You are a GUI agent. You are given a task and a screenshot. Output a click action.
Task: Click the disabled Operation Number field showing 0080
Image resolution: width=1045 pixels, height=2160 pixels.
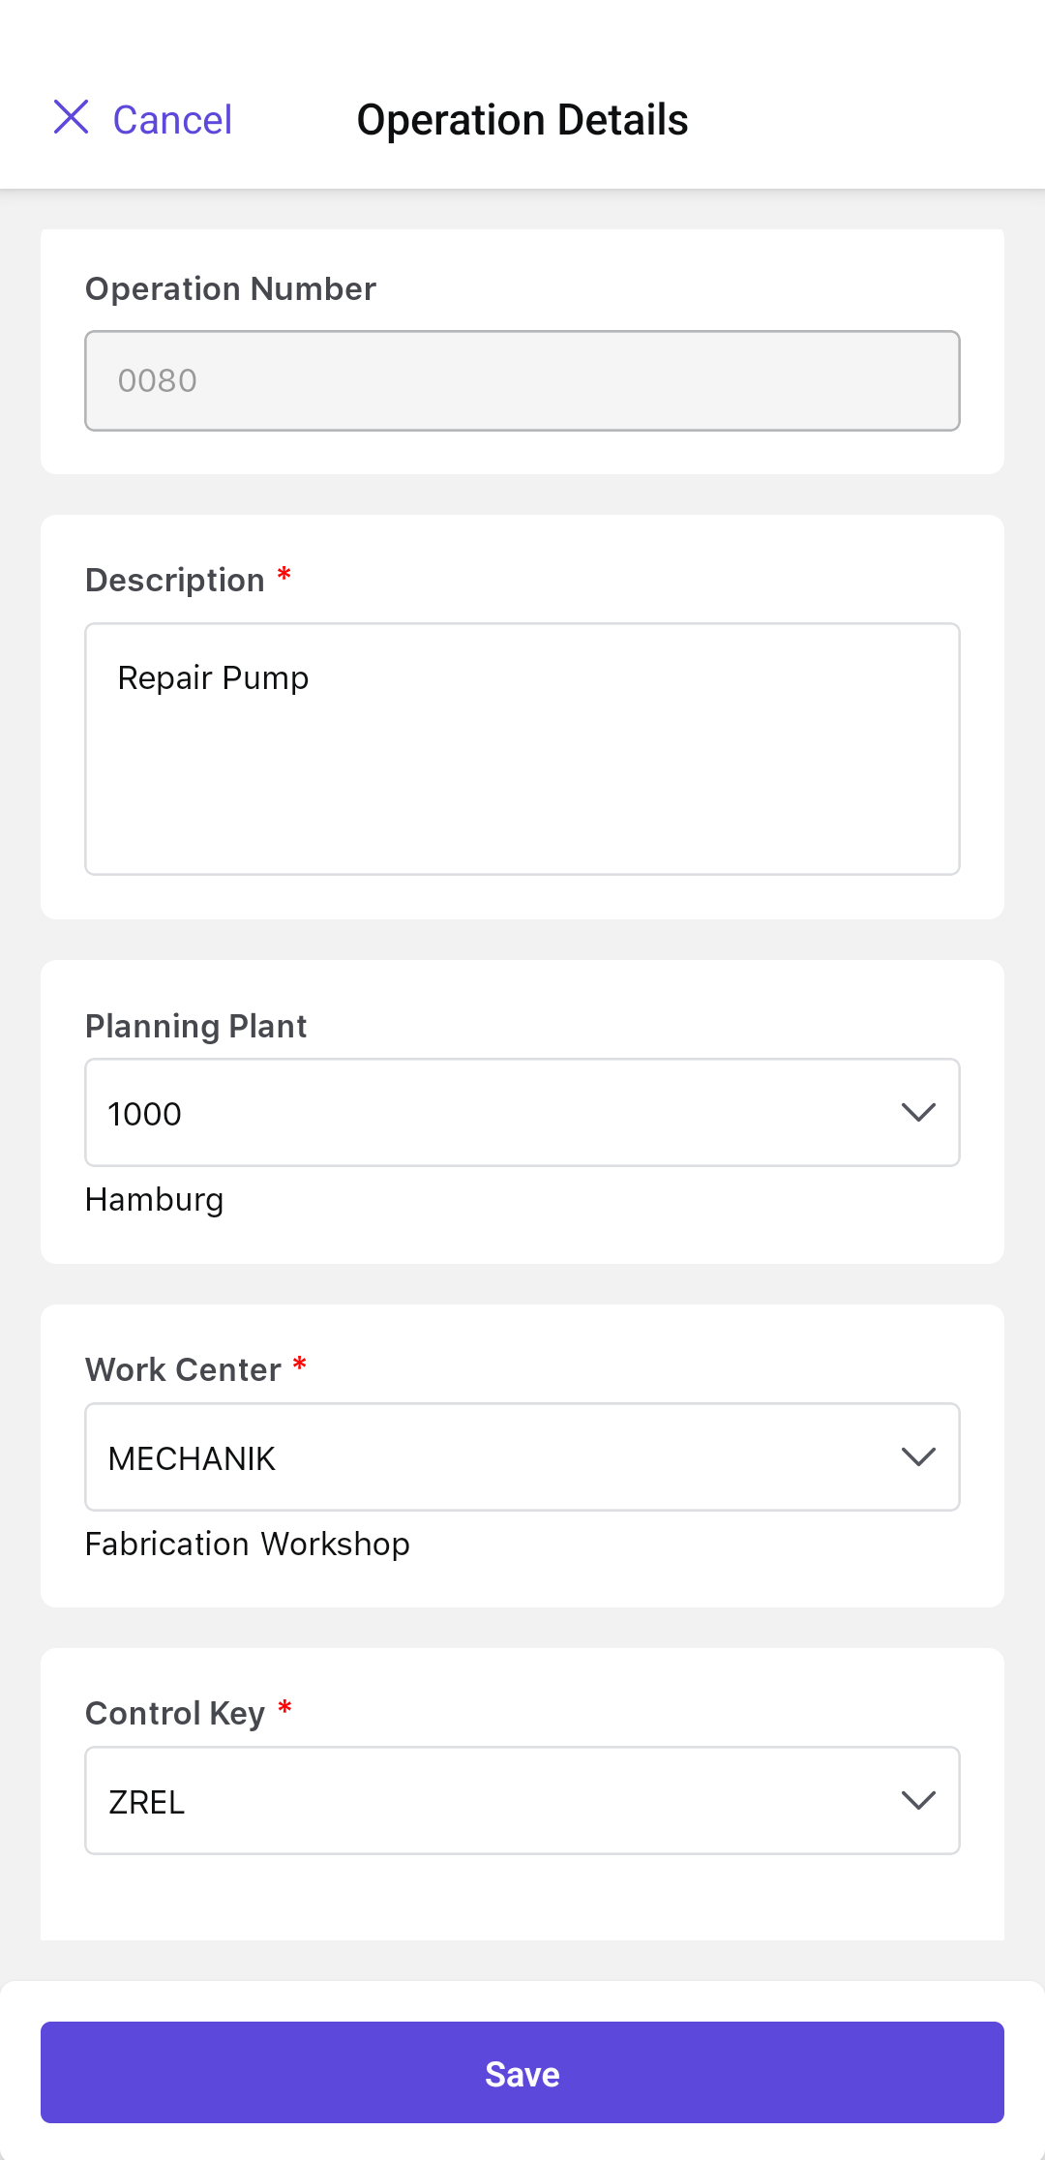522,381
